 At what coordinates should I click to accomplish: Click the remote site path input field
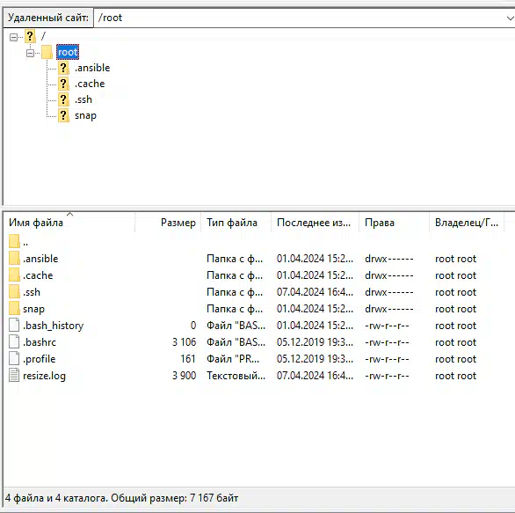click(300, 18)
